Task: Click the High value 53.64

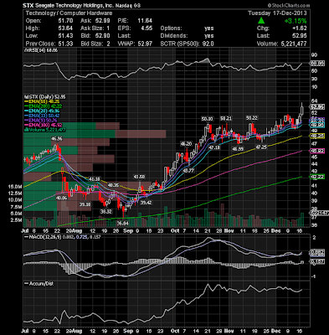Action: (65, 28)
